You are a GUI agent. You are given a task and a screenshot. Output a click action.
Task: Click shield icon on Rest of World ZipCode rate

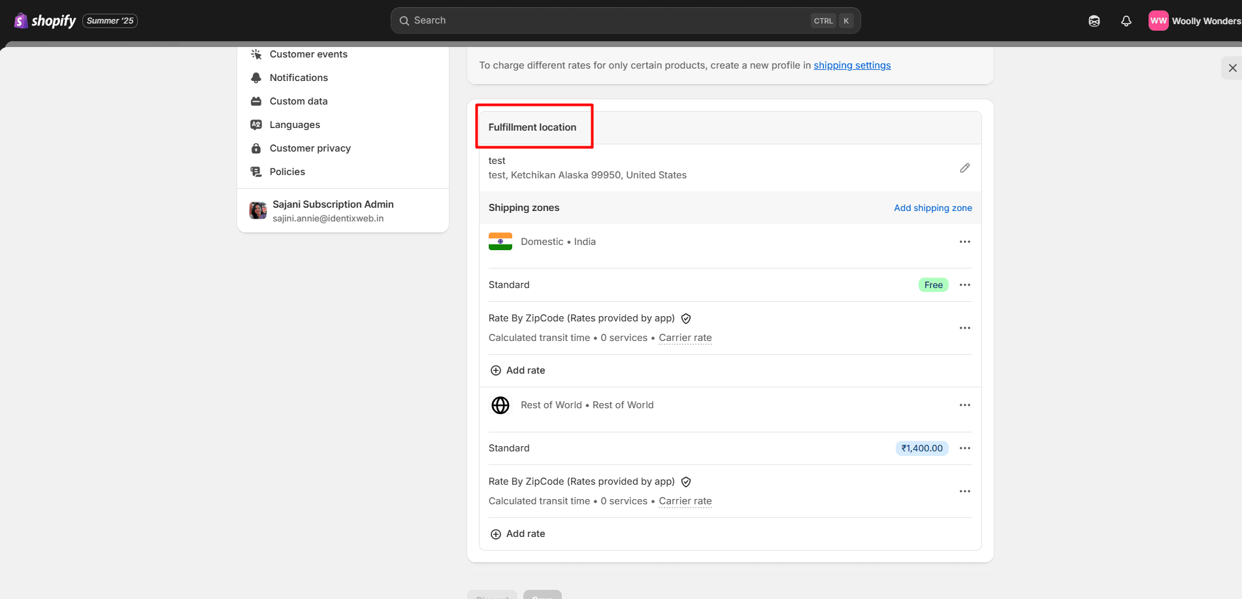click(x=686, y=482)
